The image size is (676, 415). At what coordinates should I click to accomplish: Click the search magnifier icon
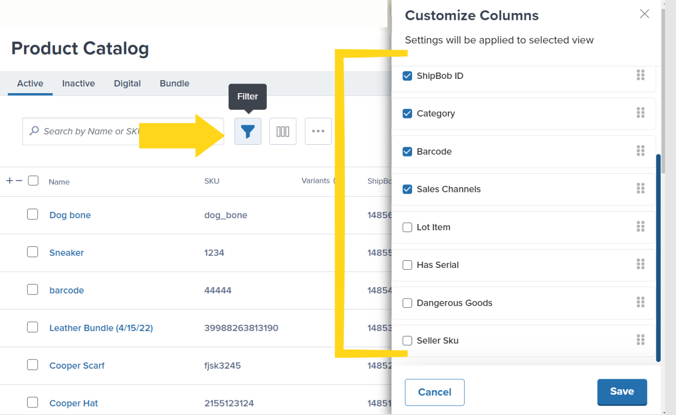pyautogui.click(x=33, y=131)
